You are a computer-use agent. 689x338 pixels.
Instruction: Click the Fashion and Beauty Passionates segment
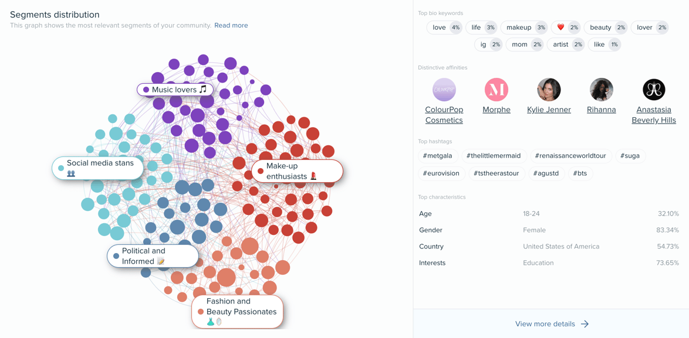[237, 312]
